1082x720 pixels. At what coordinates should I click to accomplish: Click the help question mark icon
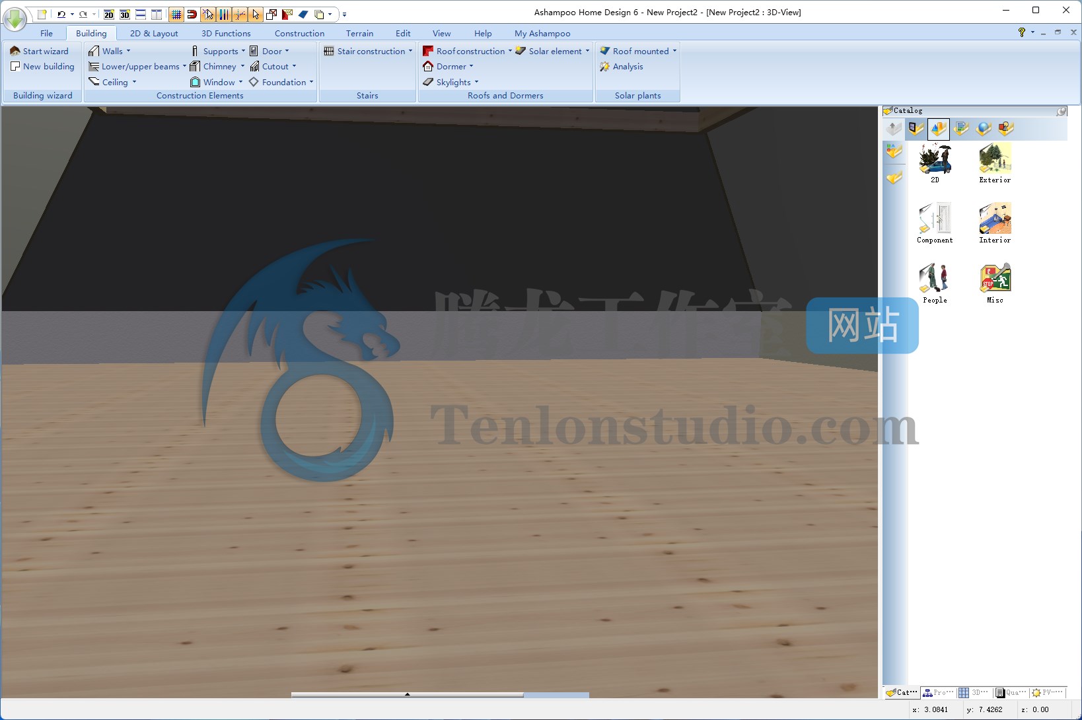pyautogui.click(x=1022, y=32)
